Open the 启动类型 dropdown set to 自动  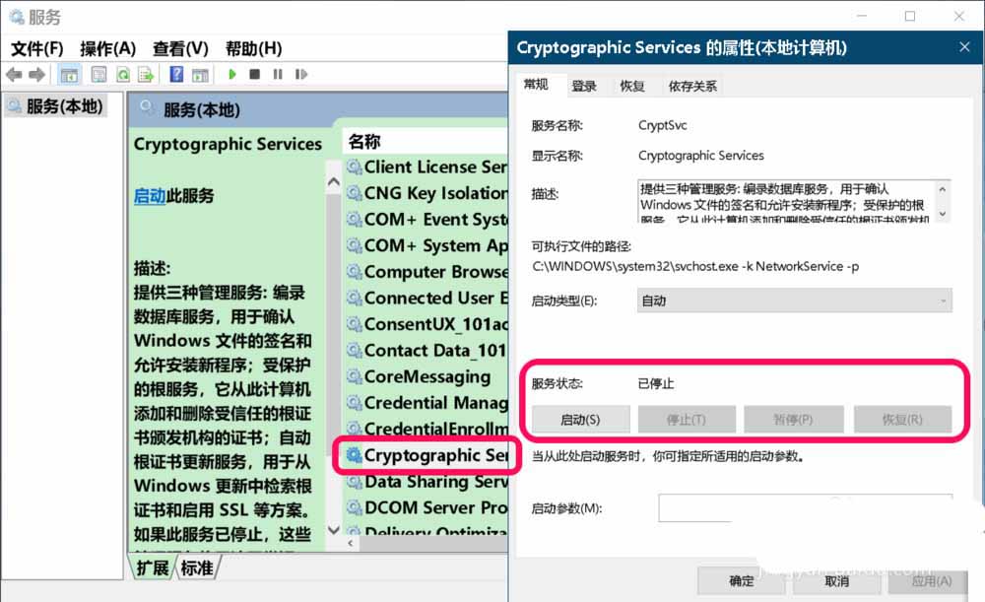click(794, 301)
